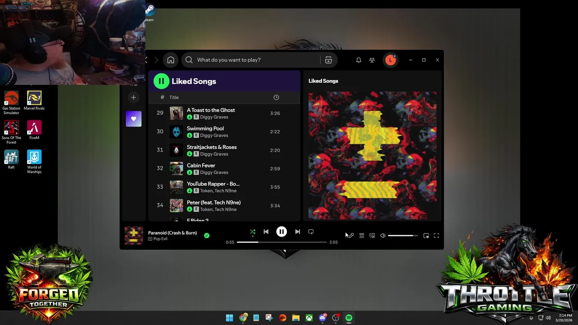Screen dimensions: 578x325
Task: Open the Pop Evil artist link
Action: tap(160, 239)
